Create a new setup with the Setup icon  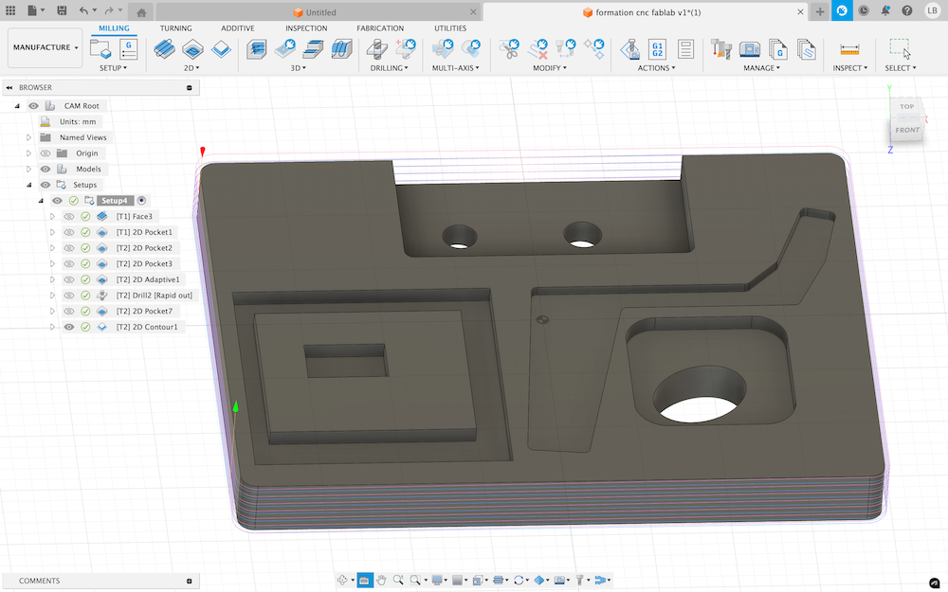[x=100, y=49]
